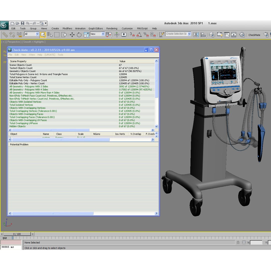Screen dimensions: 271x271
Task: Redo the action with the Redo arrow
Action: click(34, 23)
